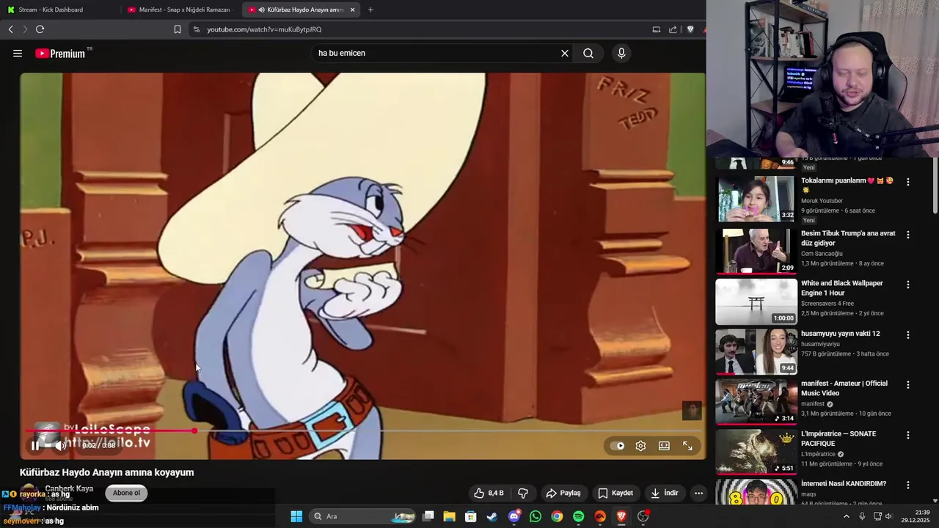Open a new browser tab with plus

point(370,10)
